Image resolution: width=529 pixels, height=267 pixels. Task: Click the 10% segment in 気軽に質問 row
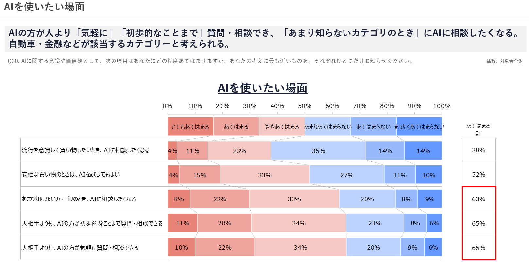[181, 248]
